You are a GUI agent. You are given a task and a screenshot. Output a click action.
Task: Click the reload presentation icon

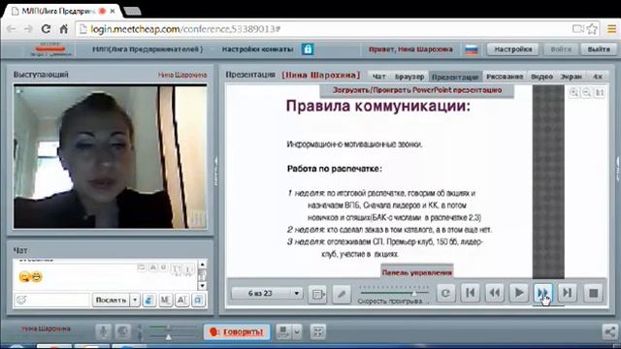pos(446,293)
